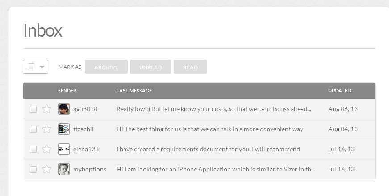Screen dimensions: 389x196
Task: Star the myboptions conversation
Action: pyautogui.click(x=46, y=169)
